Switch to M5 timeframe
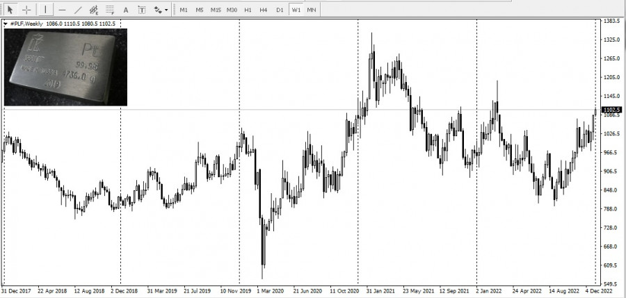The width and height of the screenshot is (626, 298). coord(199,10)
